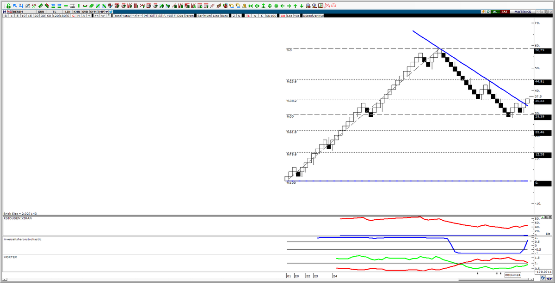
Task: Click the red pink arch magnet icon
Action: [x=333, y=6]
